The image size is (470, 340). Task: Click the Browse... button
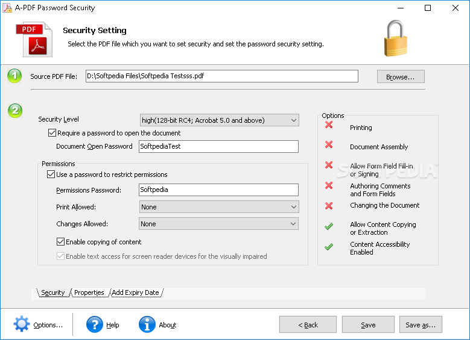point(401,77)
